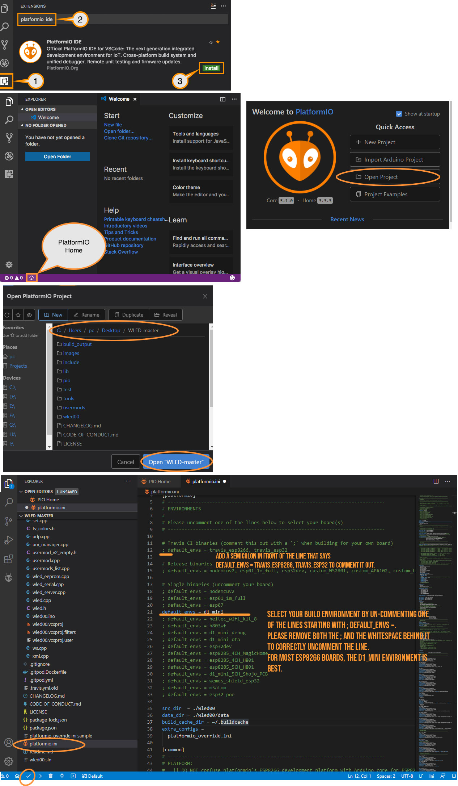Image resolution: width=458 pixels, height=786 pixels.
Task: Open Debug icon in Welcome window activity bar
Action: coord(9,156)
